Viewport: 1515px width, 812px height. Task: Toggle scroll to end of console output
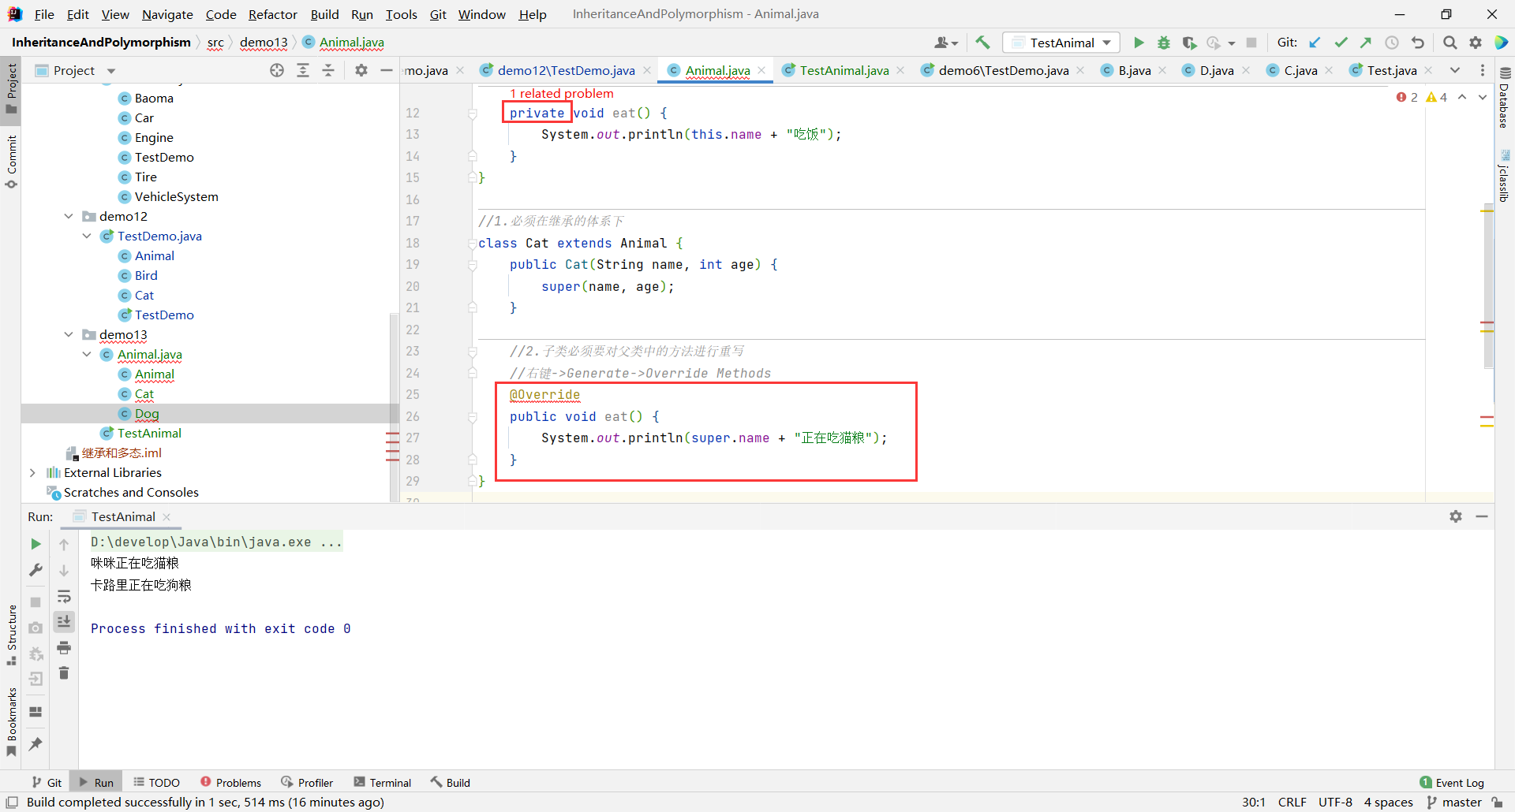tap(64, 622)
